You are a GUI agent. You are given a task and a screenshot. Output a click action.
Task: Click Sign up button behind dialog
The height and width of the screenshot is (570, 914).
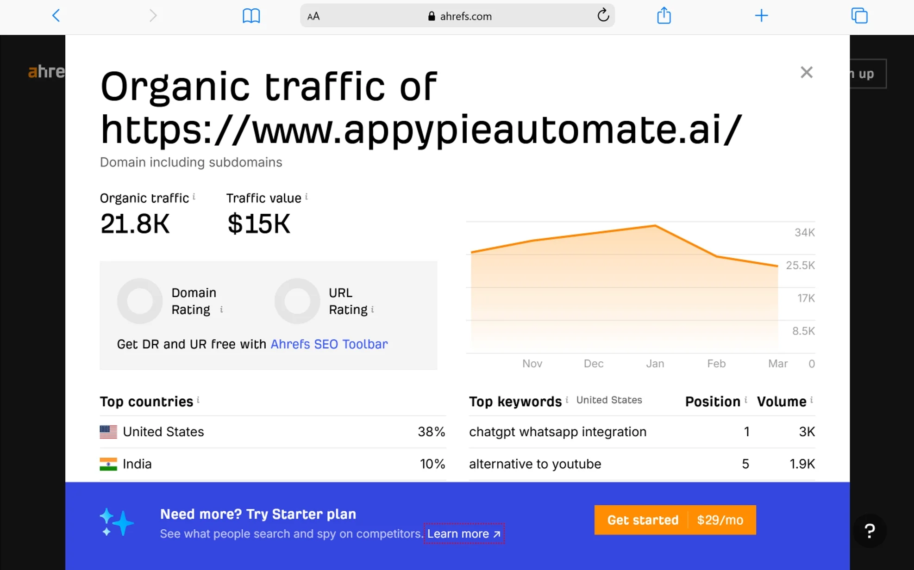point(868,74)
